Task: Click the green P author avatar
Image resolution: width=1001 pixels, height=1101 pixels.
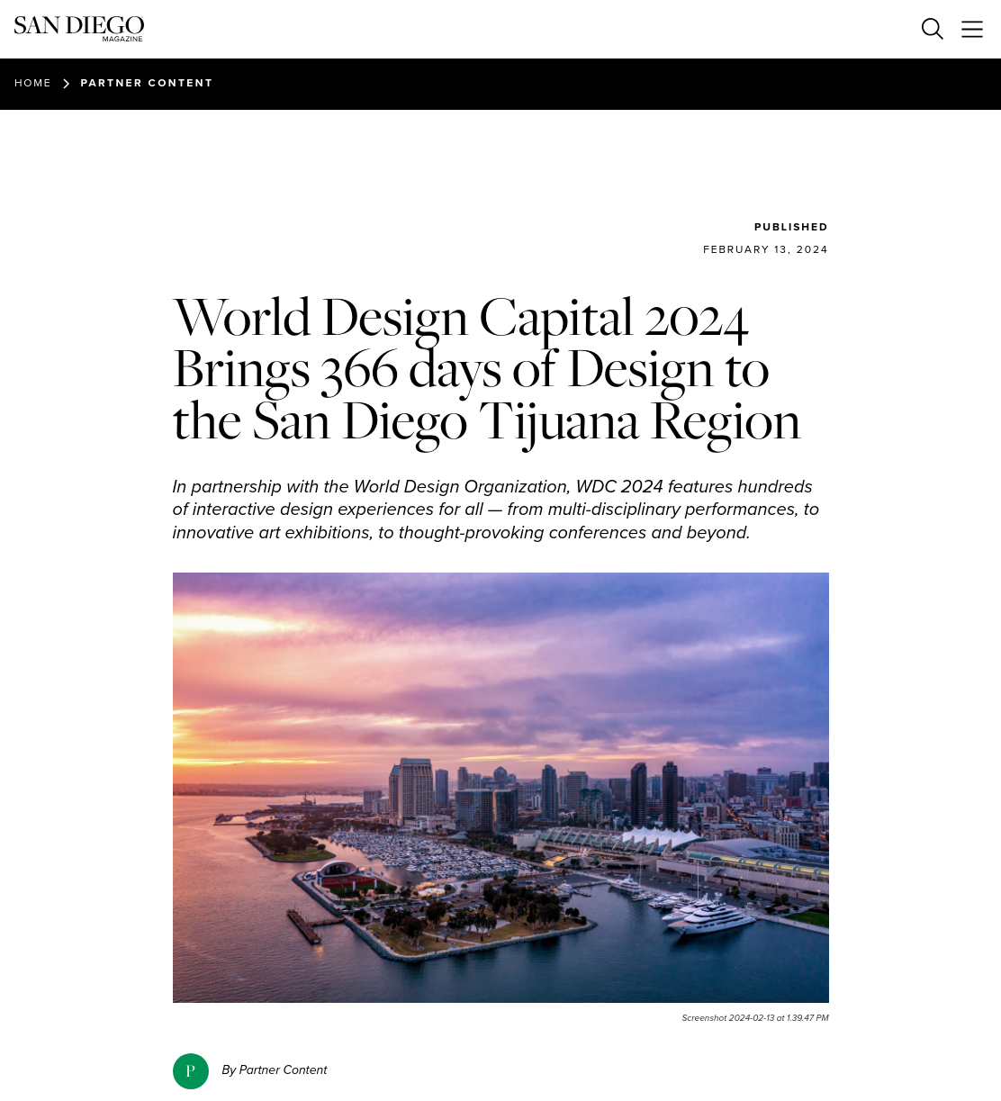Action: (x=191, y=1071)
